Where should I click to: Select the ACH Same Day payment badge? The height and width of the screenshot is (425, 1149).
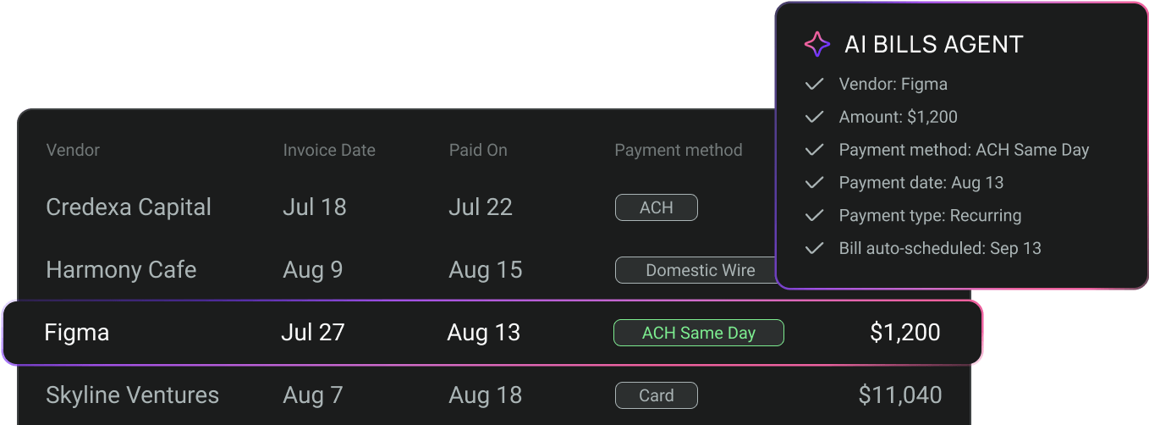click(x=699, y=333)
